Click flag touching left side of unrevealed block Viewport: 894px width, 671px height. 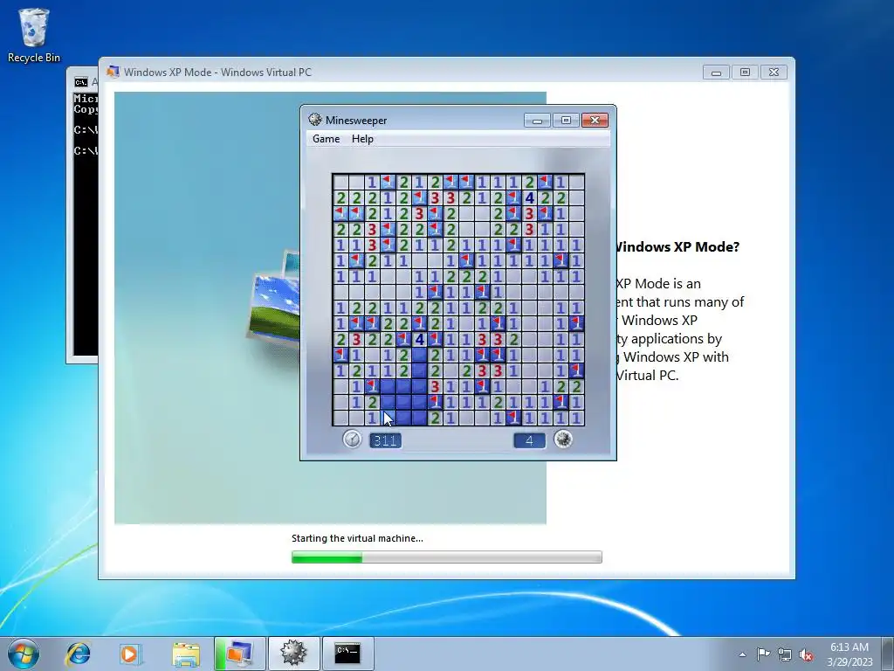(372, 387)
